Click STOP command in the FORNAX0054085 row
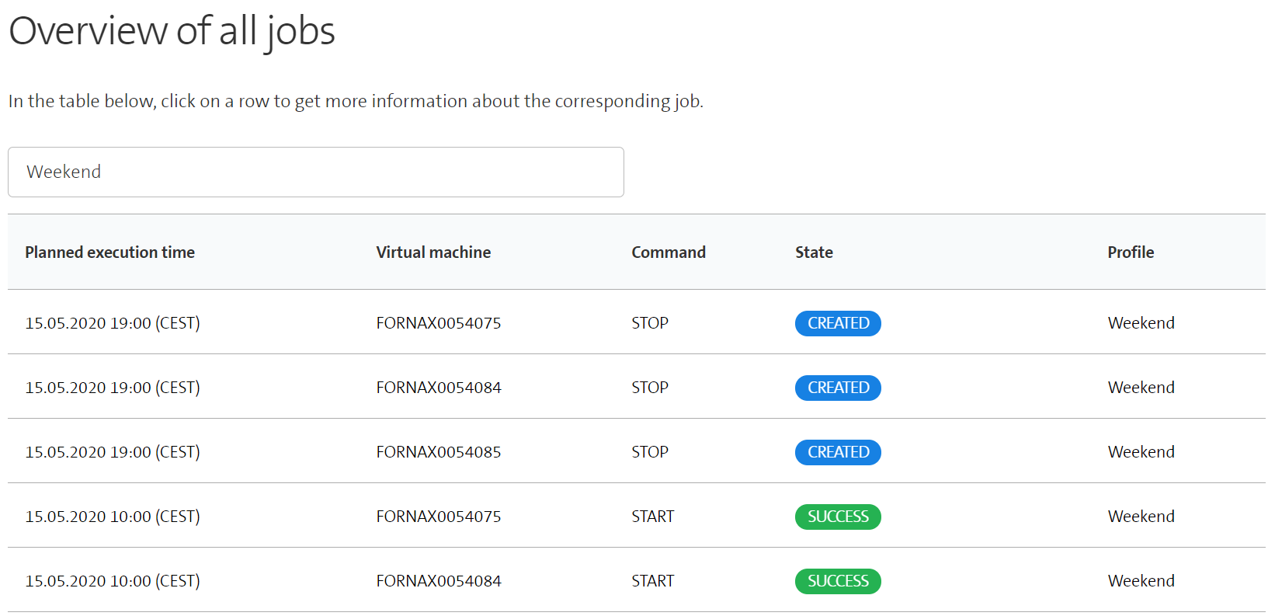Image resolution: width=1275 pixels, height=616 pixels. 650,452
